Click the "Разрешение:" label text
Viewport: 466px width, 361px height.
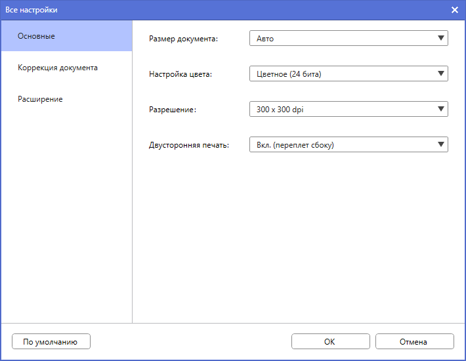coord(173,110)
